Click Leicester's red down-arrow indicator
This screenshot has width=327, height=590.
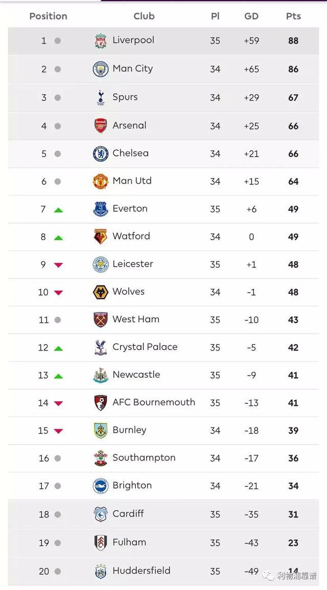pyautogui.click(x=58, y=265)
